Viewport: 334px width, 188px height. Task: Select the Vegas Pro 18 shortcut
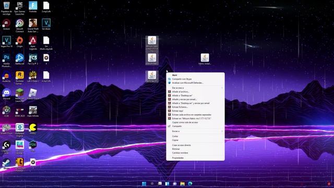(x=6, y=42)
